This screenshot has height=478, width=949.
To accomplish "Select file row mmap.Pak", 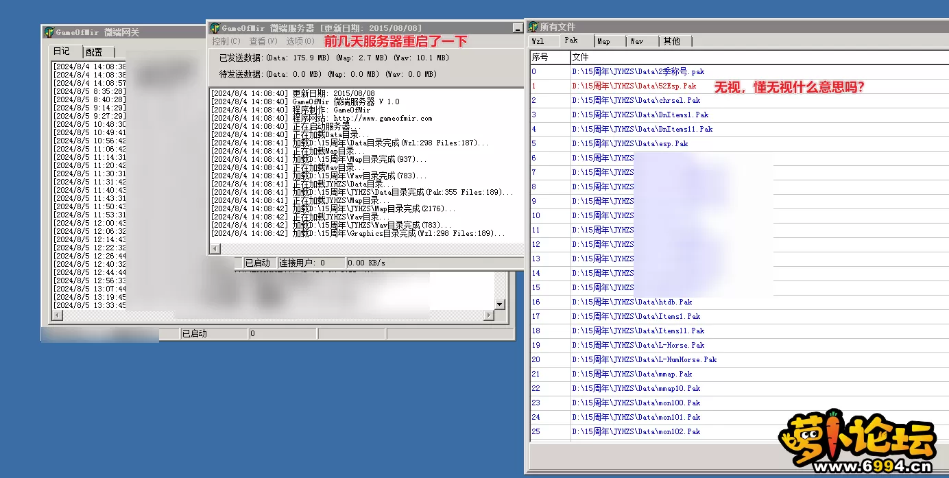I will (739, 374).
